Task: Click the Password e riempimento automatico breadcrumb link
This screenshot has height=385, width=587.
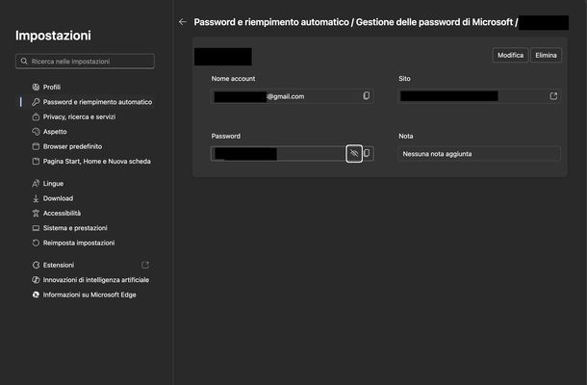Action: pyautogui.click(x=271, y=22)
